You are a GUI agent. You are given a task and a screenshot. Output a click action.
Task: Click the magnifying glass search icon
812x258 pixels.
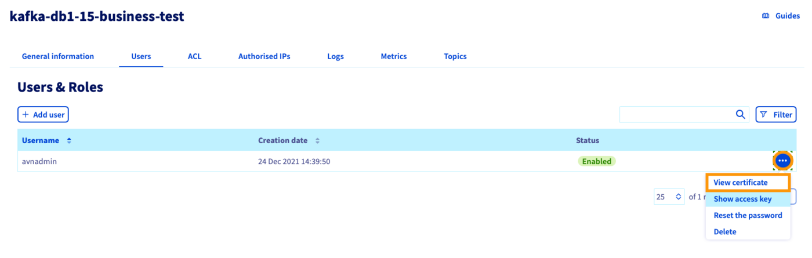pos(740,115)
